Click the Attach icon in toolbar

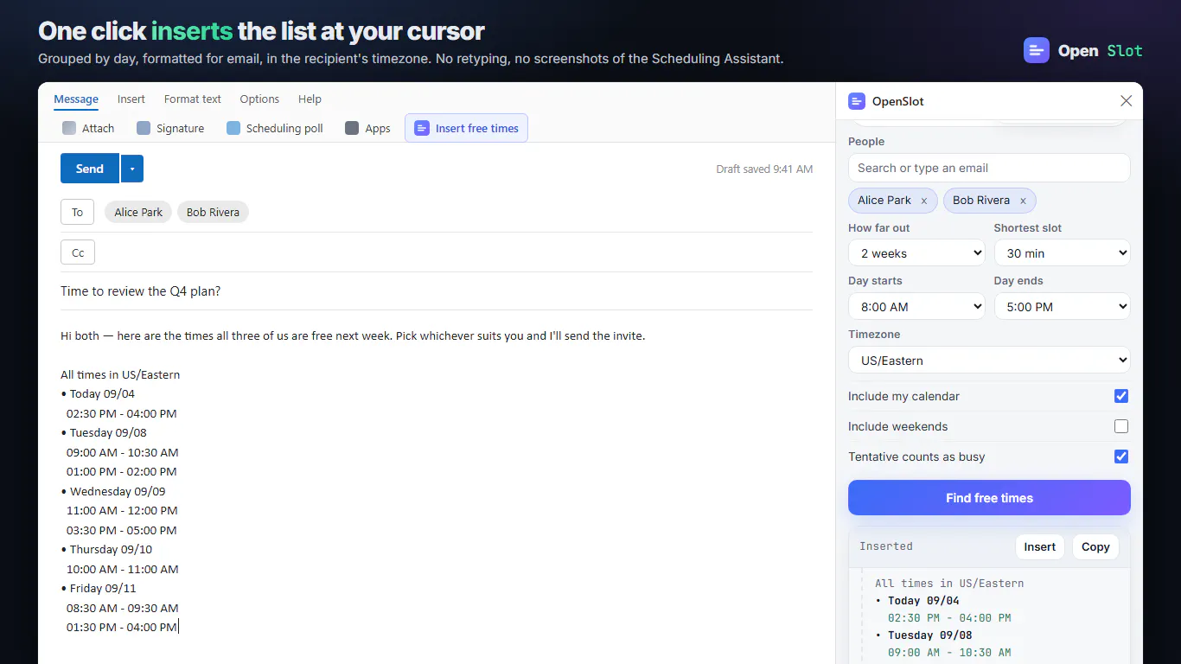point(69,128)
